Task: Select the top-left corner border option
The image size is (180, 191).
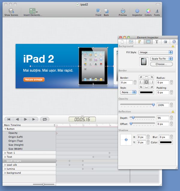Action: click(x=141, y=77)
